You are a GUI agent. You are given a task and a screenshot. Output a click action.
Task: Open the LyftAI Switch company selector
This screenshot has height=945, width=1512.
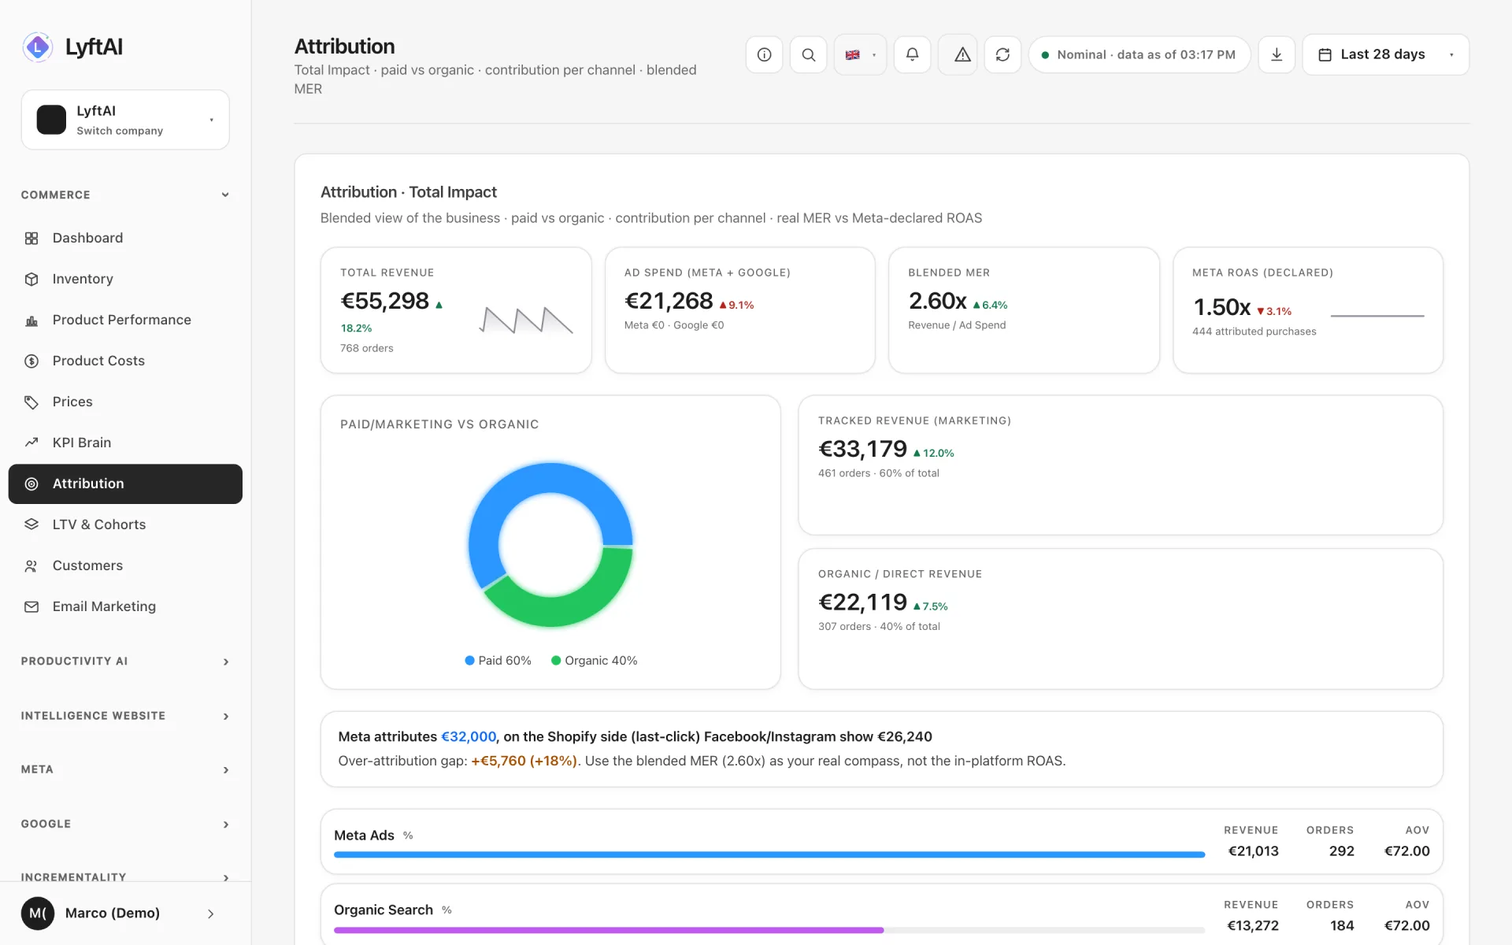pos(125,120)
